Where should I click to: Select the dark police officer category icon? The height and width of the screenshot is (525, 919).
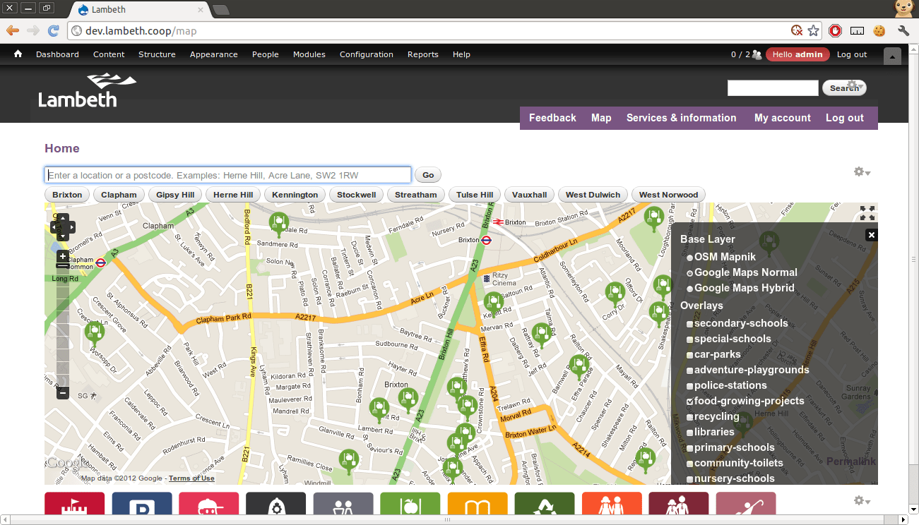pos(275,505)
